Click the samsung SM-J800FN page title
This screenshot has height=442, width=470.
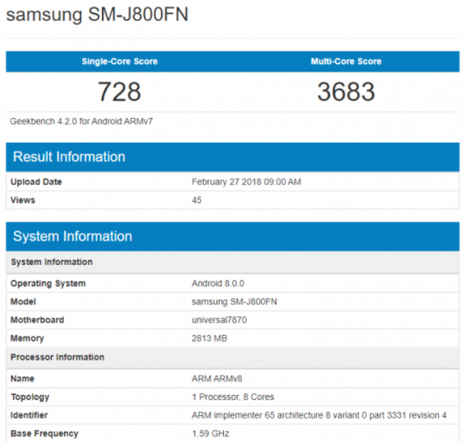pos(97,15)
